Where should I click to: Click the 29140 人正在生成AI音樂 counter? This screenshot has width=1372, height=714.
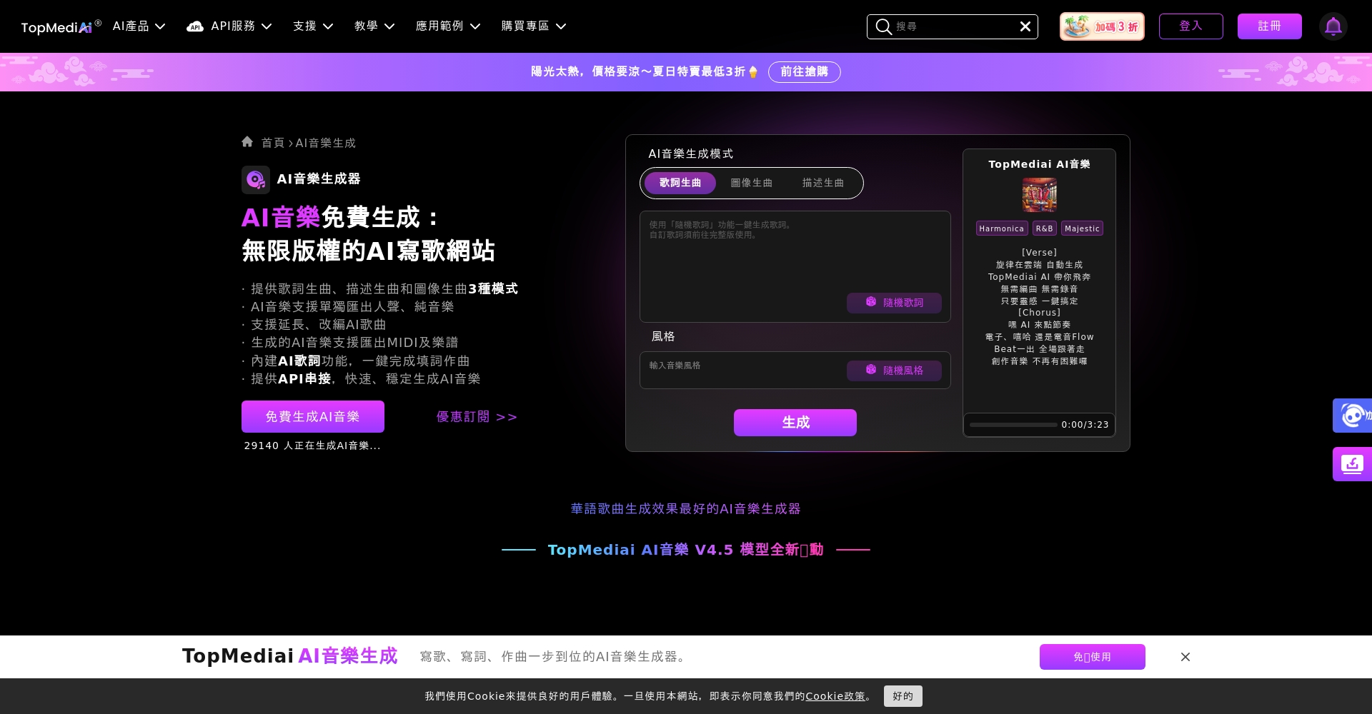point(312,446)
